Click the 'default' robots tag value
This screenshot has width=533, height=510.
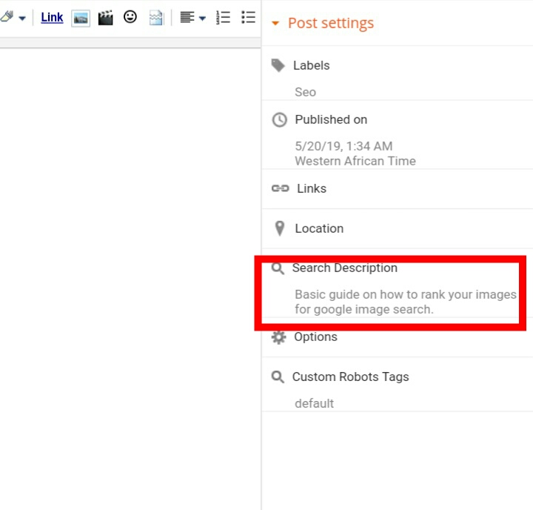click(x=314, y=403)
